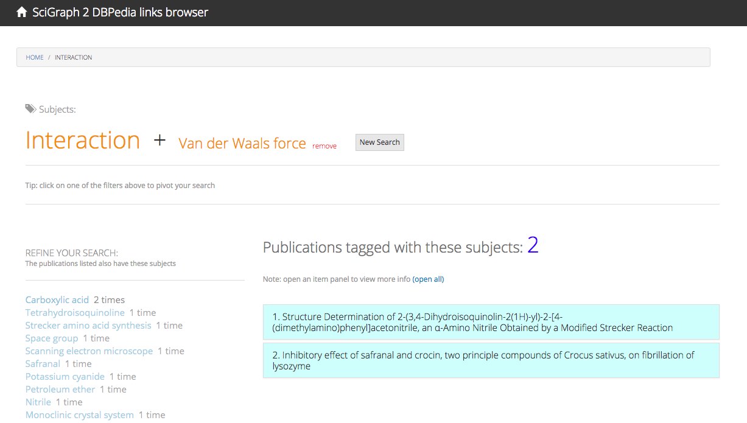Click the Subjects tag icon
747x423 pixels.
point(30,109)
